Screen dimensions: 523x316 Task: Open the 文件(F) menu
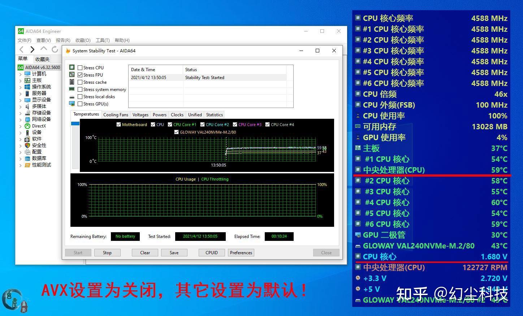coord(25,40)
